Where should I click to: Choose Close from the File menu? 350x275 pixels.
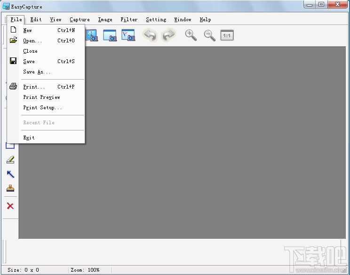pyautogui.click(x=46, y=51)
